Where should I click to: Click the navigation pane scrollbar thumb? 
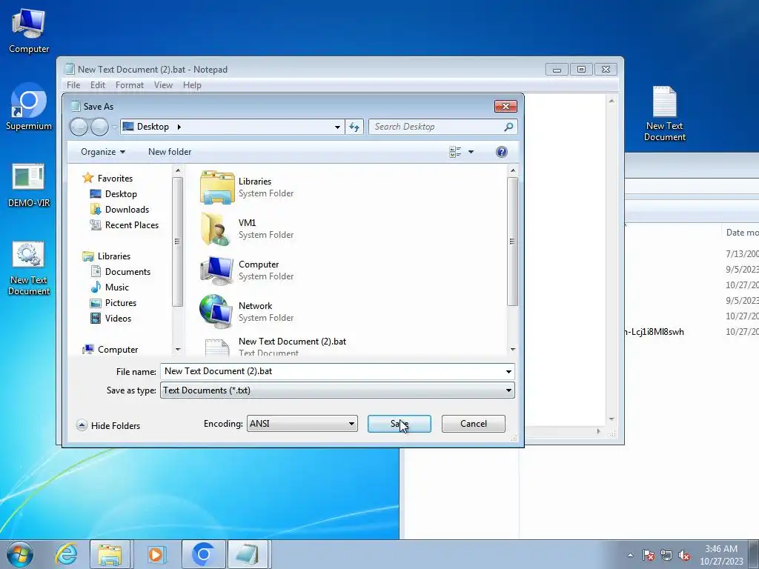pos(177,242)
